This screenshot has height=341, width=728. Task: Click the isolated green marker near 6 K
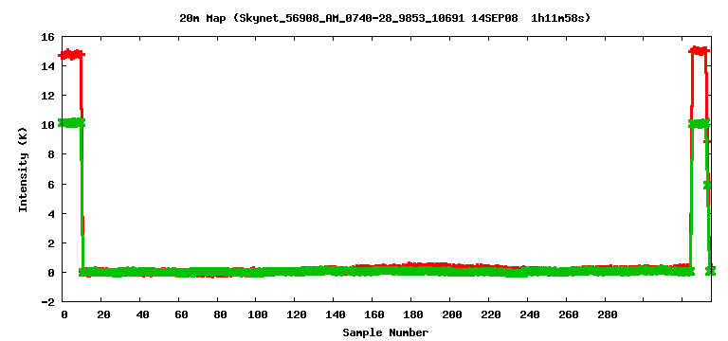click(707, 185)
